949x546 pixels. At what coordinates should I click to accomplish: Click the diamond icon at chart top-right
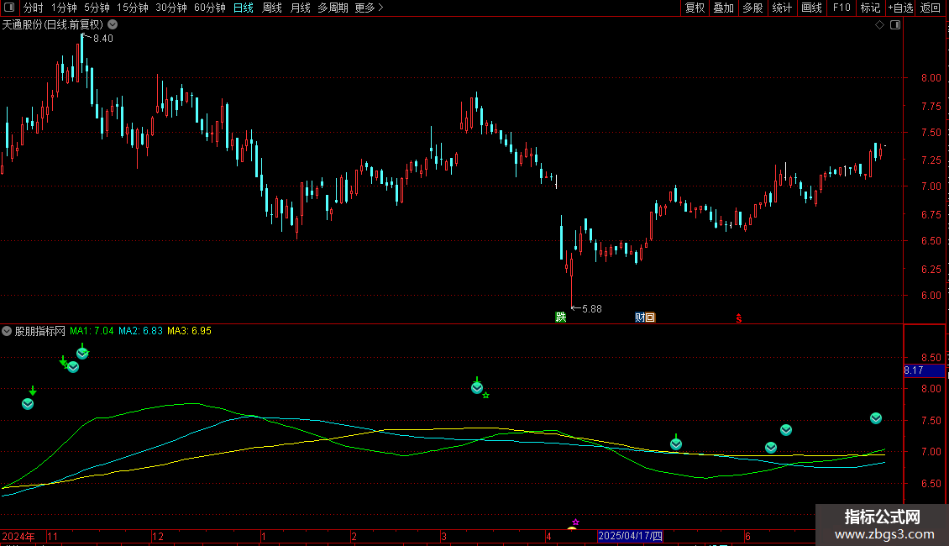point(879,25)
